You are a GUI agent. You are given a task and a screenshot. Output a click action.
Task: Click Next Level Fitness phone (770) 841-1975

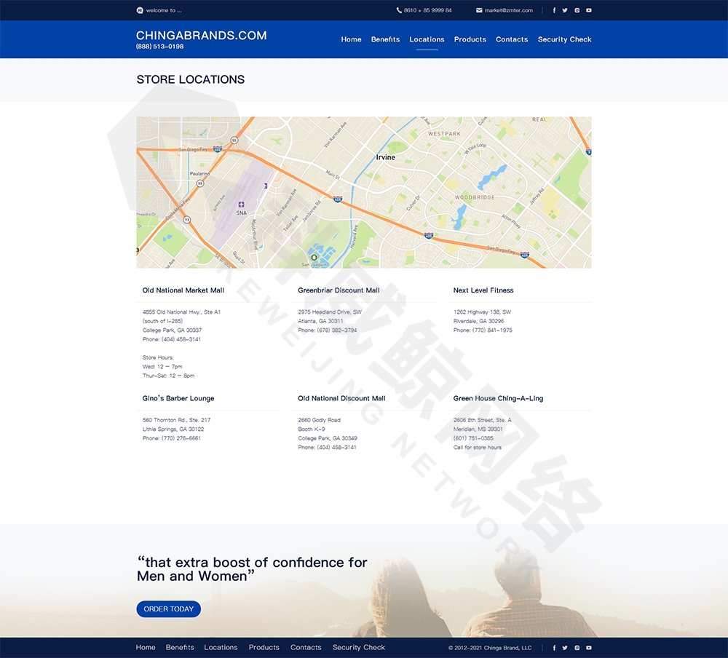coord(483,330)
